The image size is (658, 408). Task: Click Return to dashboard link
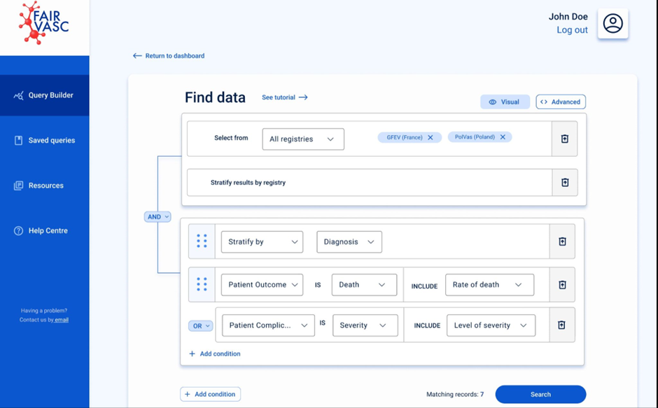click(x=169, y=56)
